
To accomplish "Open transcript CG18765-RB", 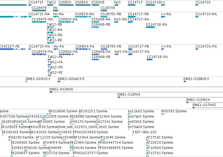I will (111, 14).
